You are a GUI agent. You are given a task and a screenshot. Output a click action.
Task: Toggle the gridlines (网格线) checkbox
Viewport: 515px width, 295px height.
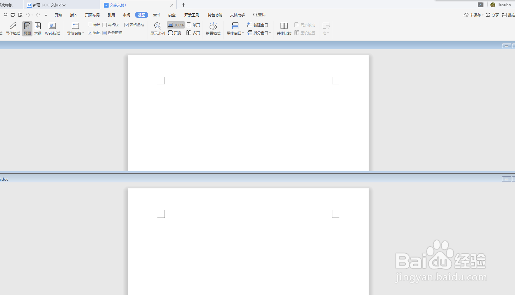click(x=105, y=25)
